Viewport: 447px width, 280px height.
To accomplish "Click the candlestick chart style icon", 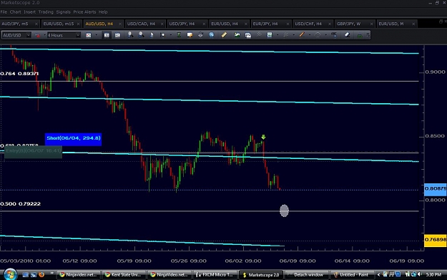I will tap(89, 35).
